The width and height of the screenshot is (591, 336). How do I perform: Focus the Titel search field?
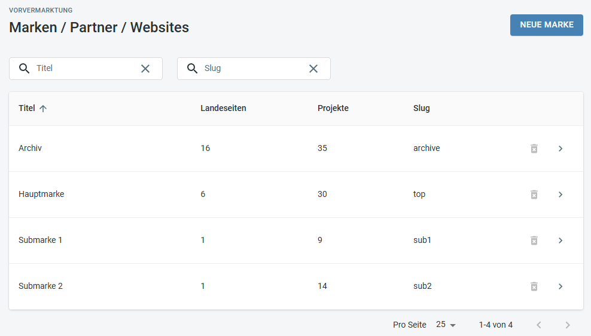pyautogui.click(x=86, y=69)
